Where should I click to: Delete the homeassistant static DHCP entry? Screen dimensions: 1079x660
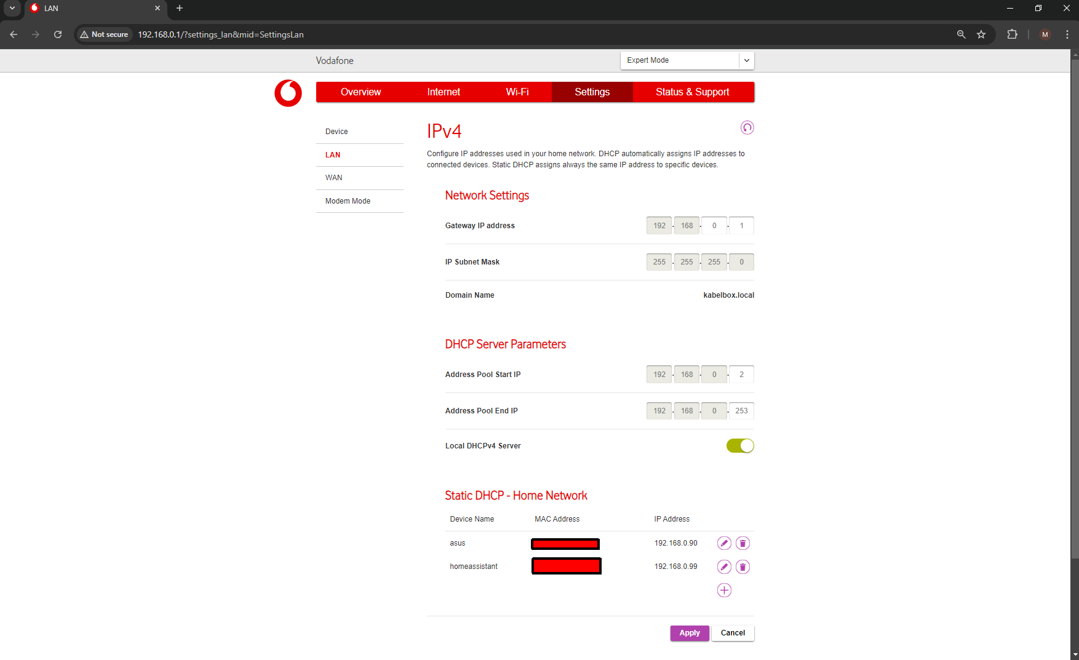[743, 567]
